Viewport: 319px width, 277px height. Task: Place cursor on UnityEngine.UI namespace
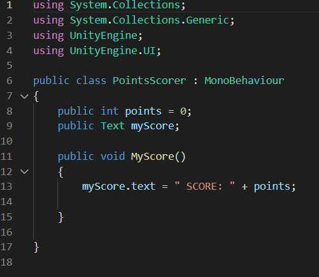(x=113, y=51)
